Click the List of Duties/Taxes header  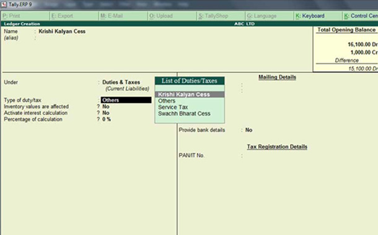[x=190, y=81]
